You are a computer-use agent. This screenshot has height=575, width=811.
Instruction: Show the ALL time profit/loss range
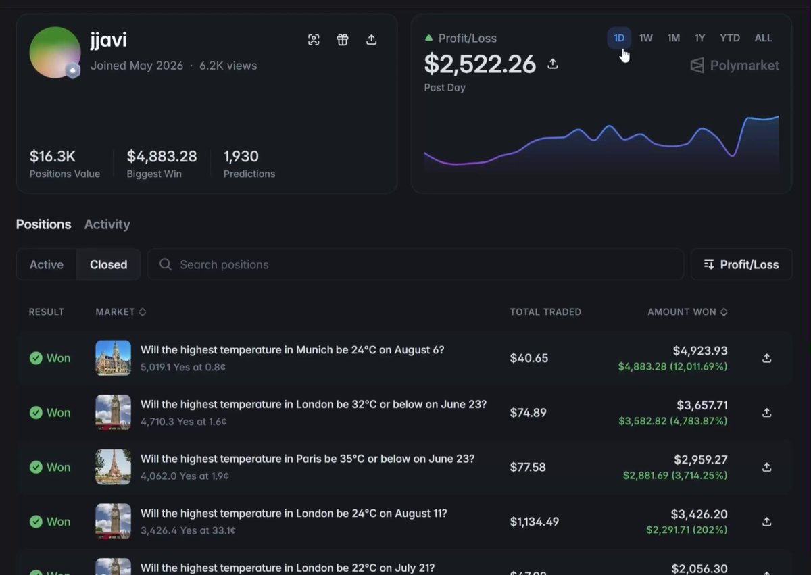tap(764, 38)
